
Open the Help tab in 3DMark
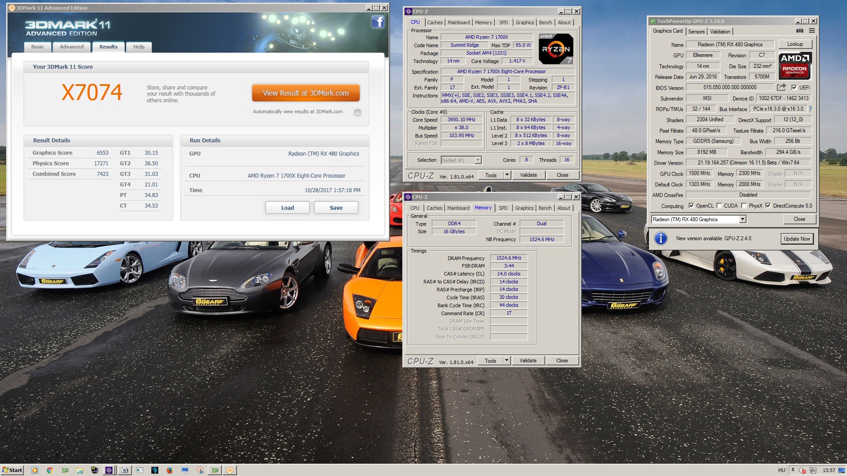(x=139, y=47)
